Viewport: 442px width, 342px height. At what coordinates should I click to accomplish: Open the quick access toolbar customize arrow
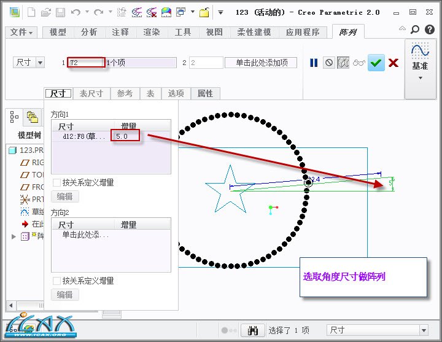(x=221, y=12)
